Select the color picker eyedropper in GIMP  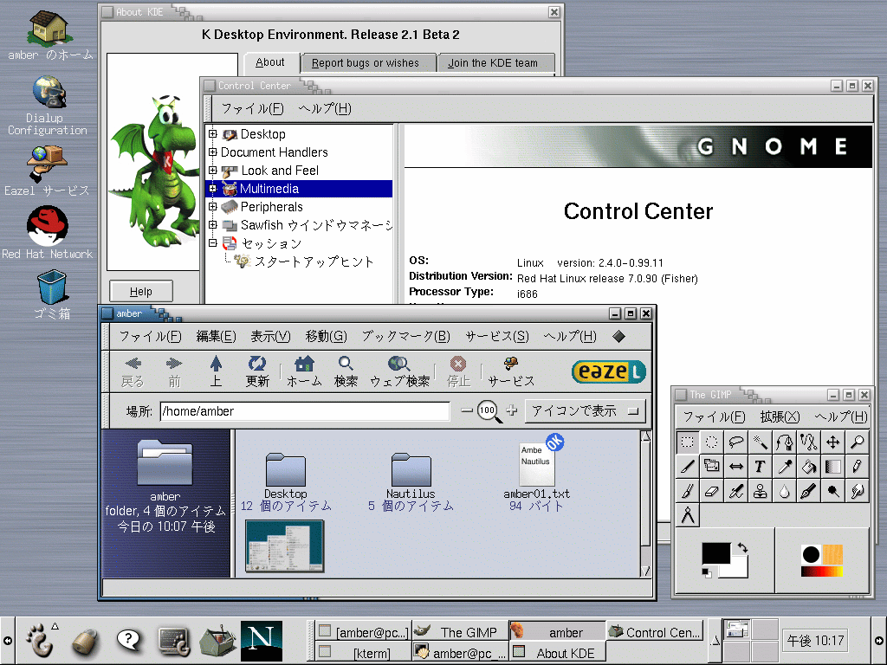point(785,467)
